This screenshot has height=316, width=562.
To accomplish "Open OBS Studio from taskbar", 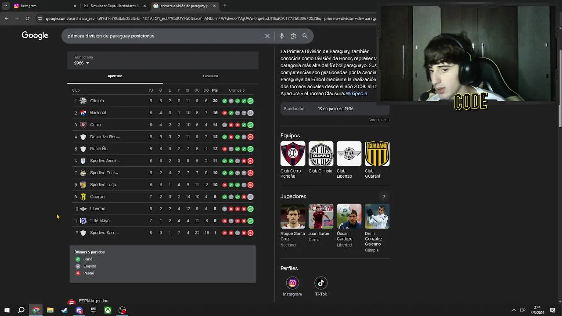I will tap(122, 310).
